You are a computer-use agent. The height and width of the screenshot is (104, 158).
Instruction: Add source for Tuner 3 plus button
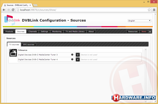(x=78, y=55)
